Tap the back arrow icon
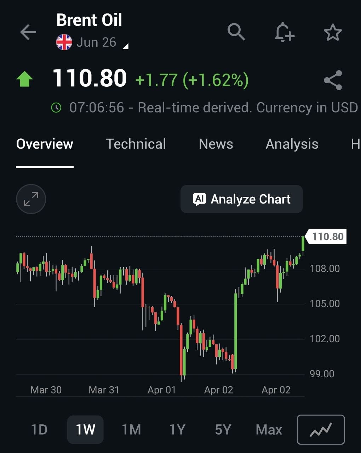The width and height of the screenshot is (361, 453). (x=28, y=32)
